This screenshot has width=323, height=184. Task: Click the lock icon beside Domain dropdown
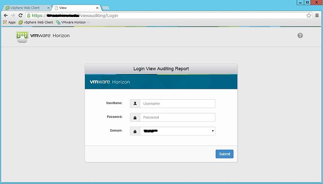(x=135, y=131)
